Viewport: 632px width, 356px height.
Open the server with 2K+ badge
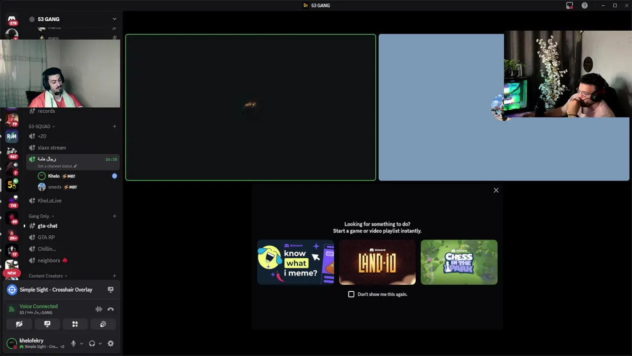(12, 233)
